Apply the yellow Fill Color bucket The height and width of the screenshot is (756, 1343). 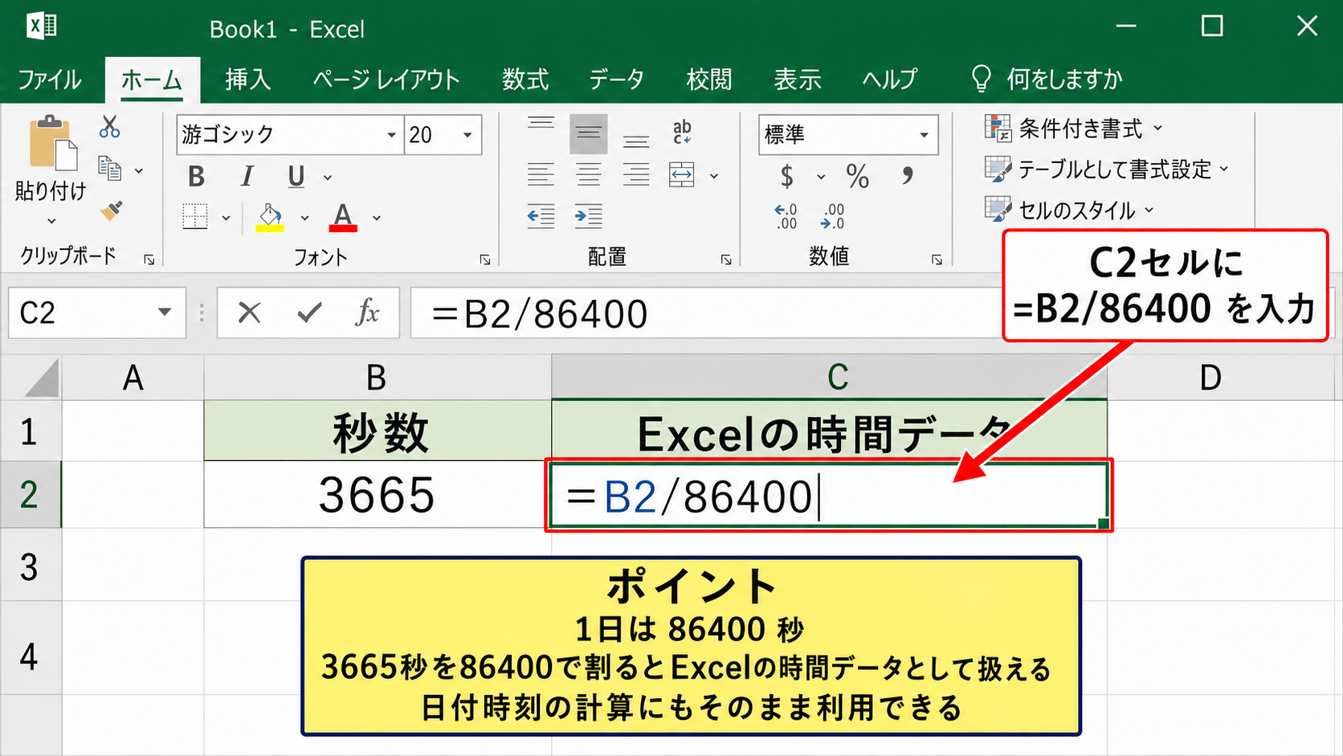(270, 217)
